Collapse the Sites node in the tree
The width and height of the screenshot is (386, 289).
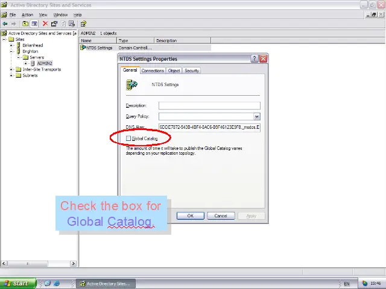pos(4,39)
